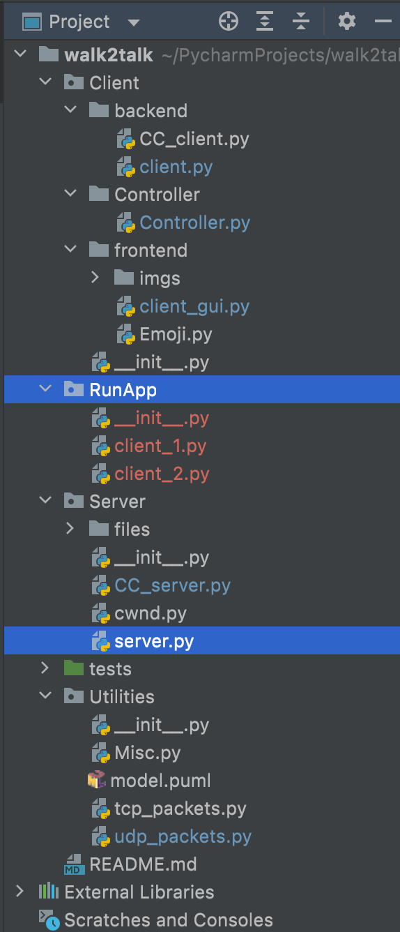400x932 pixels.
Task: Expand the imgs folder
Action: (x=96, y=278)
